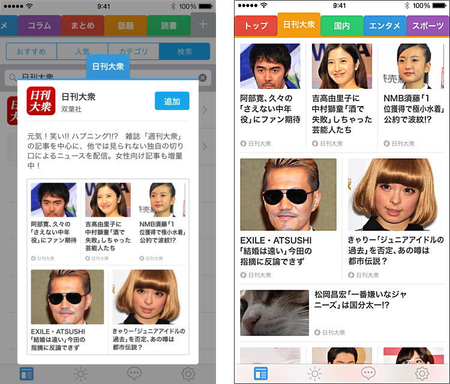Switch to the 国内 tab on the right phone
Image resolution: width=450 pixels, height=384 pixels.
tap(342, 26)
